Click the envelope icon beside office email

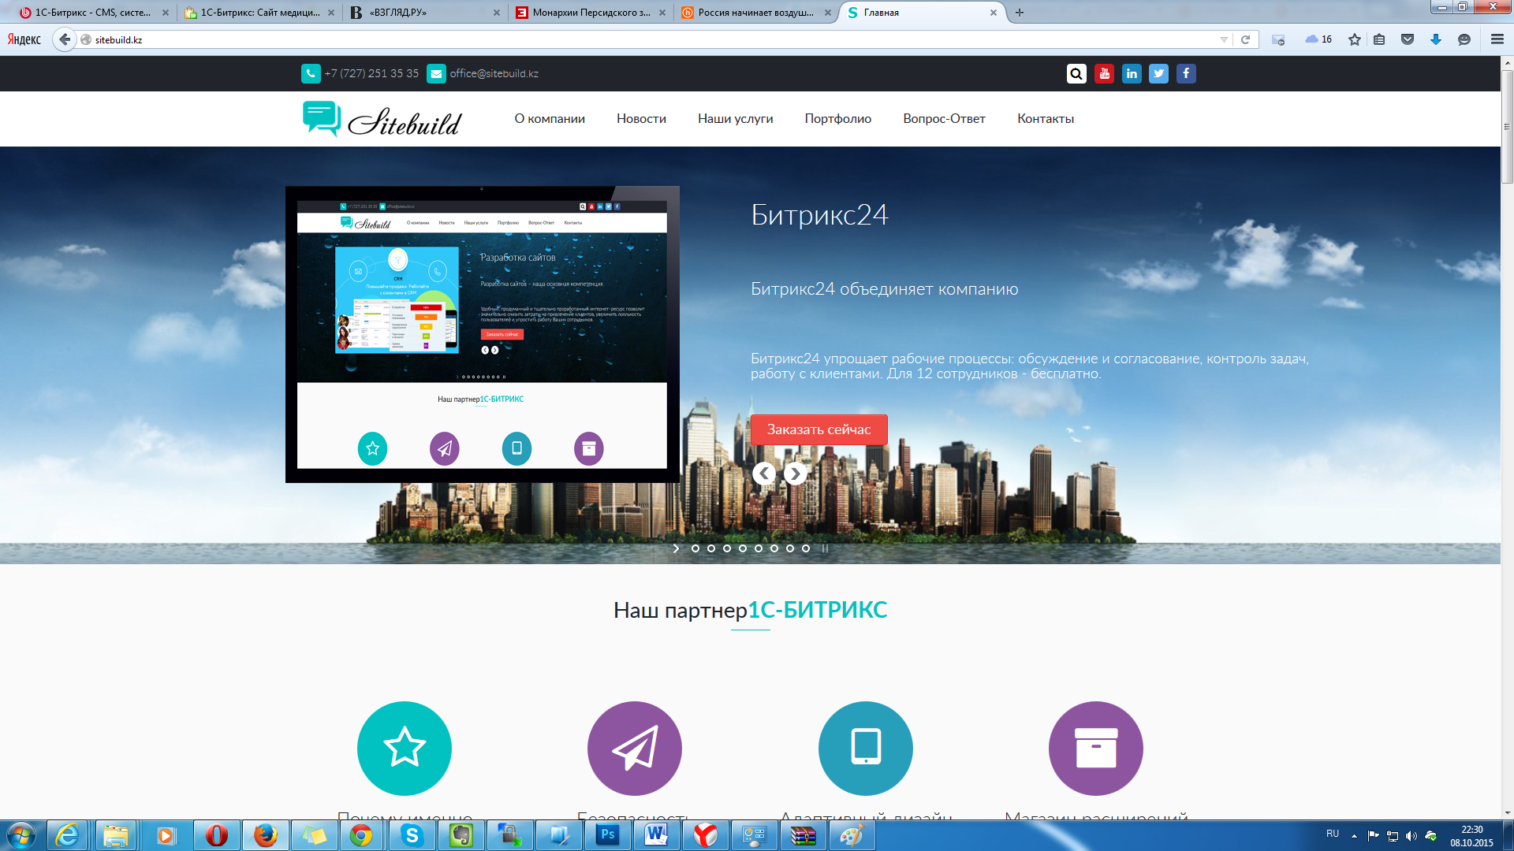coord(436,73)
